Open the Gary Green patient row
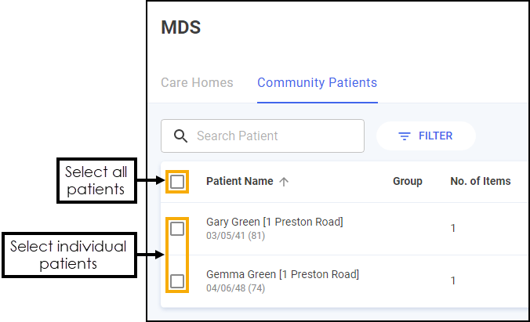530x322 pixels. pos(274,222)
